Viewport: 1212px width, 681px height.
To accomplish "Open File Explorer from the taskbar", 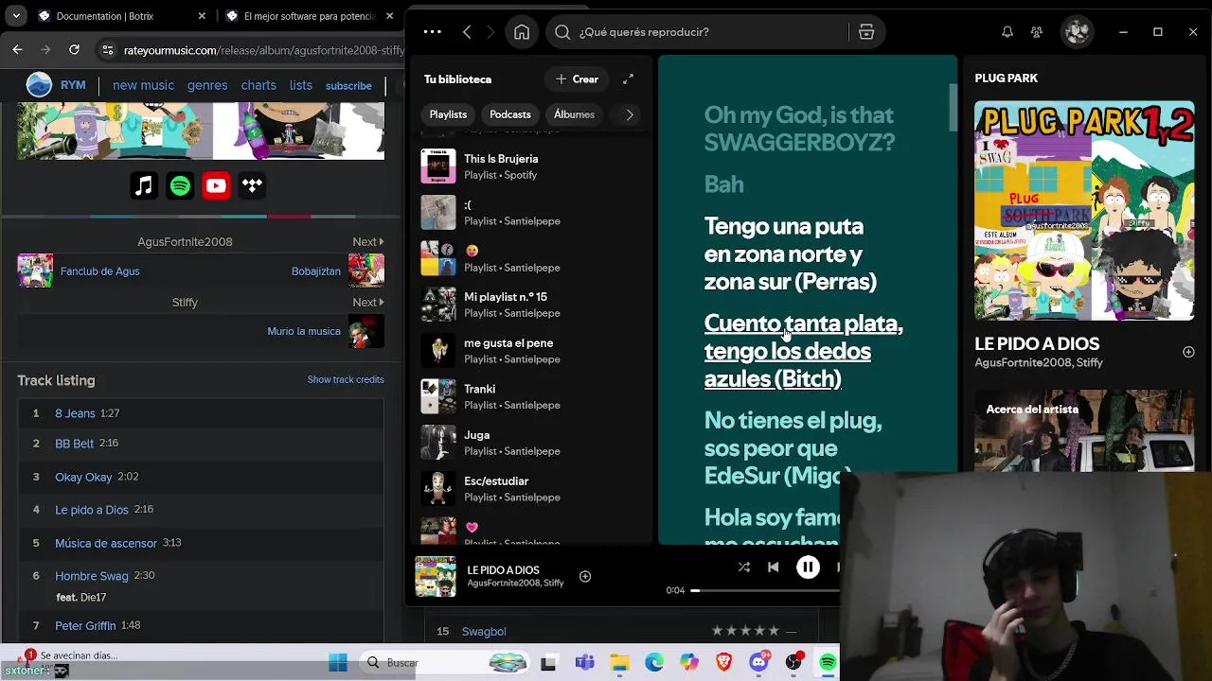I will (619, 663).
